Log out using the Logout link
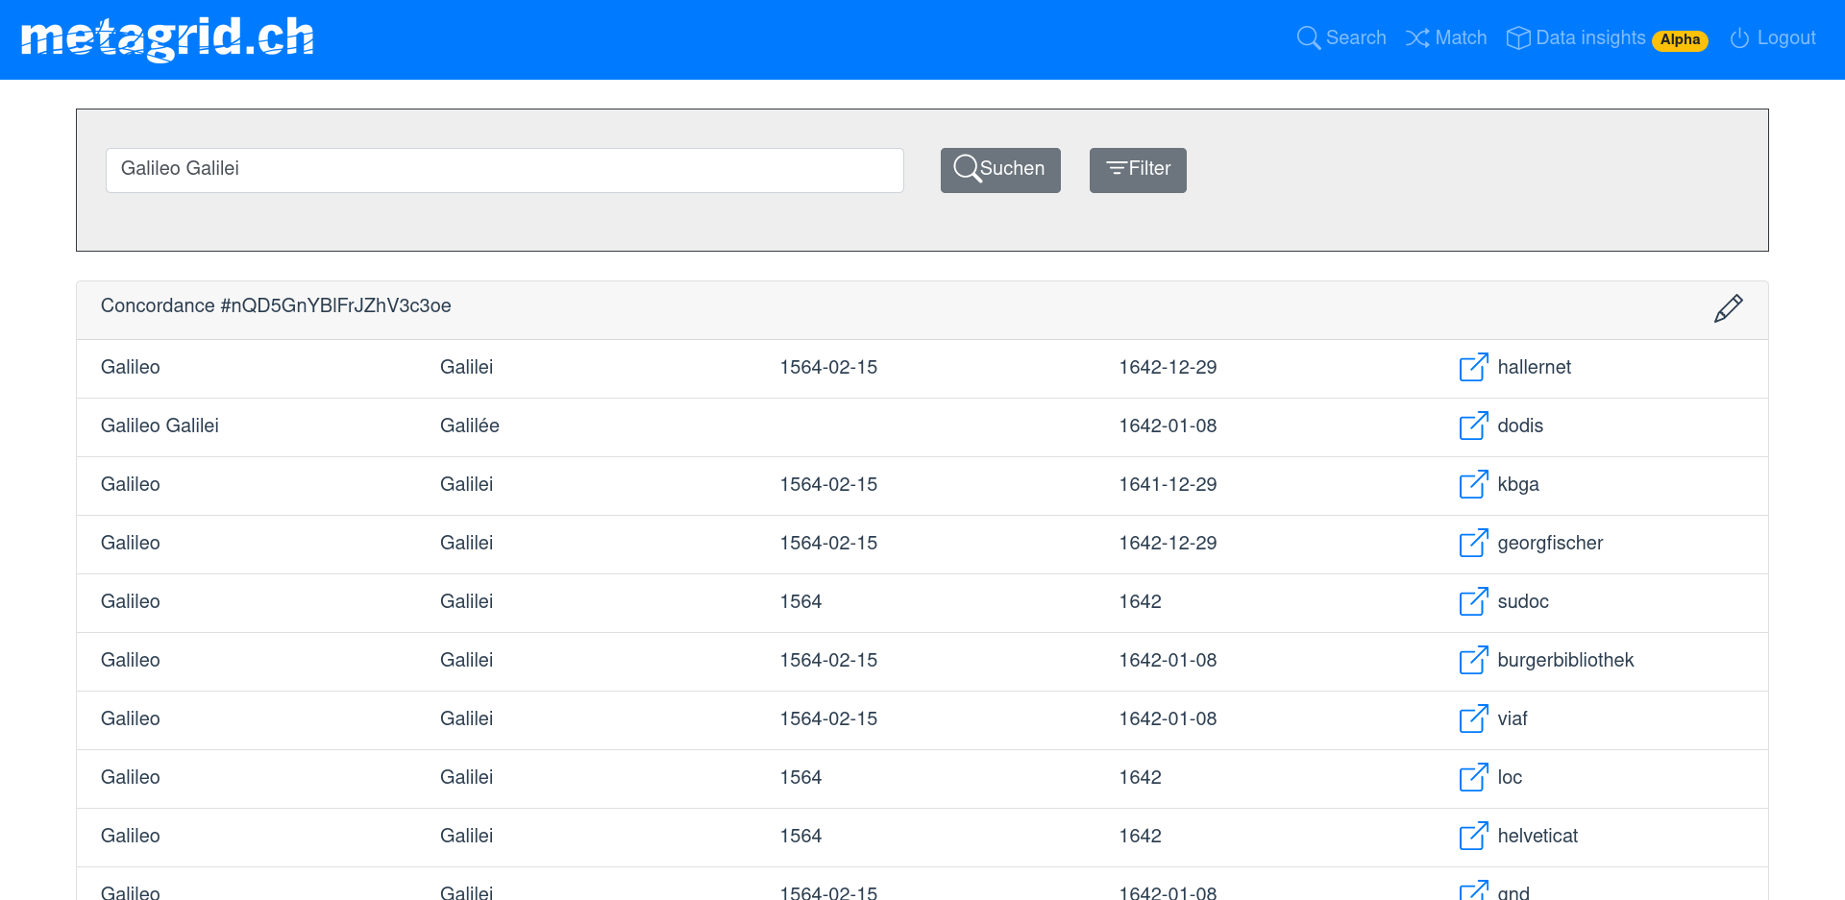This screenshot has width=1845, height=900. click(x=1773, y=38)
